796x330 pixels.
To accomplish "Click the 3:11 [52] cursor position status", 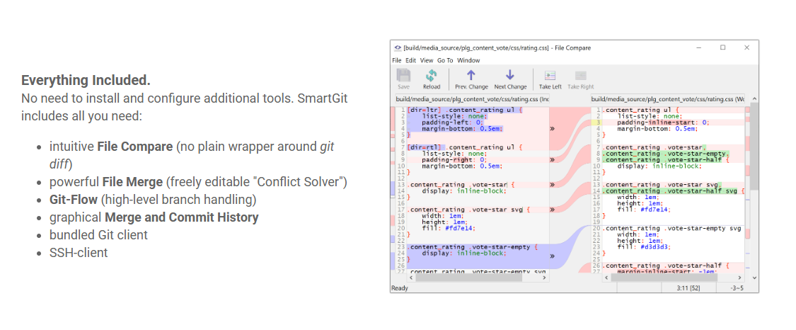I will coord(687,288).
